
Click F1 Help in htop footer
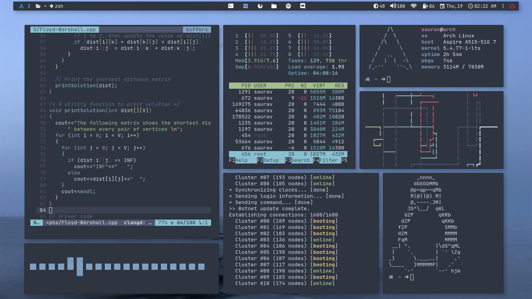tap(239, 160)
